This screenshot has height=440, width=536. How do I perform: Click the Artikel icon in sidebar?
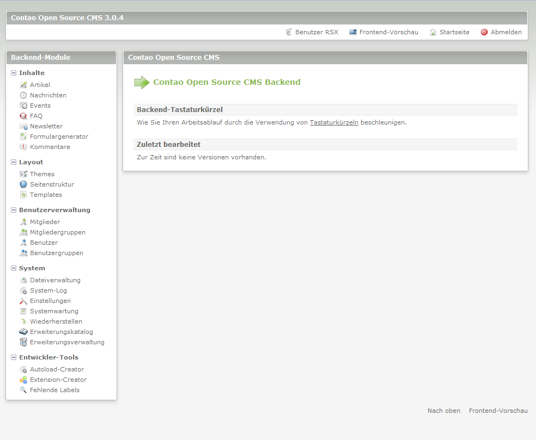(x=23, y=85)
